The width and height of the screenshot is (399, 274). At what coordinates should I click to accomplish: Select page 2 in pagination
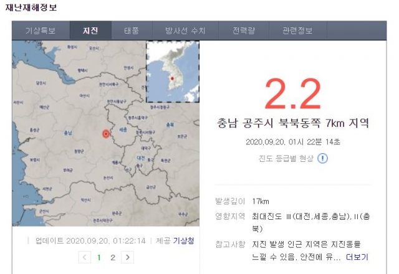click(113, 257)
